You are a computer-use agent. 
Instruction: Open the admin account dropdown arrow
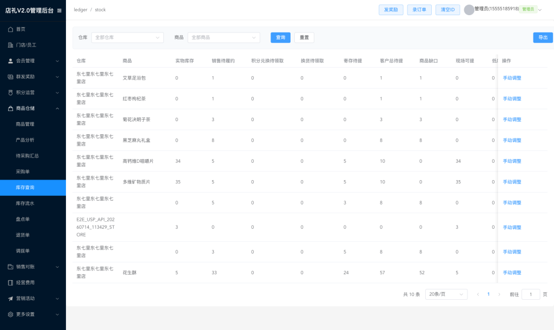[540, 10]
